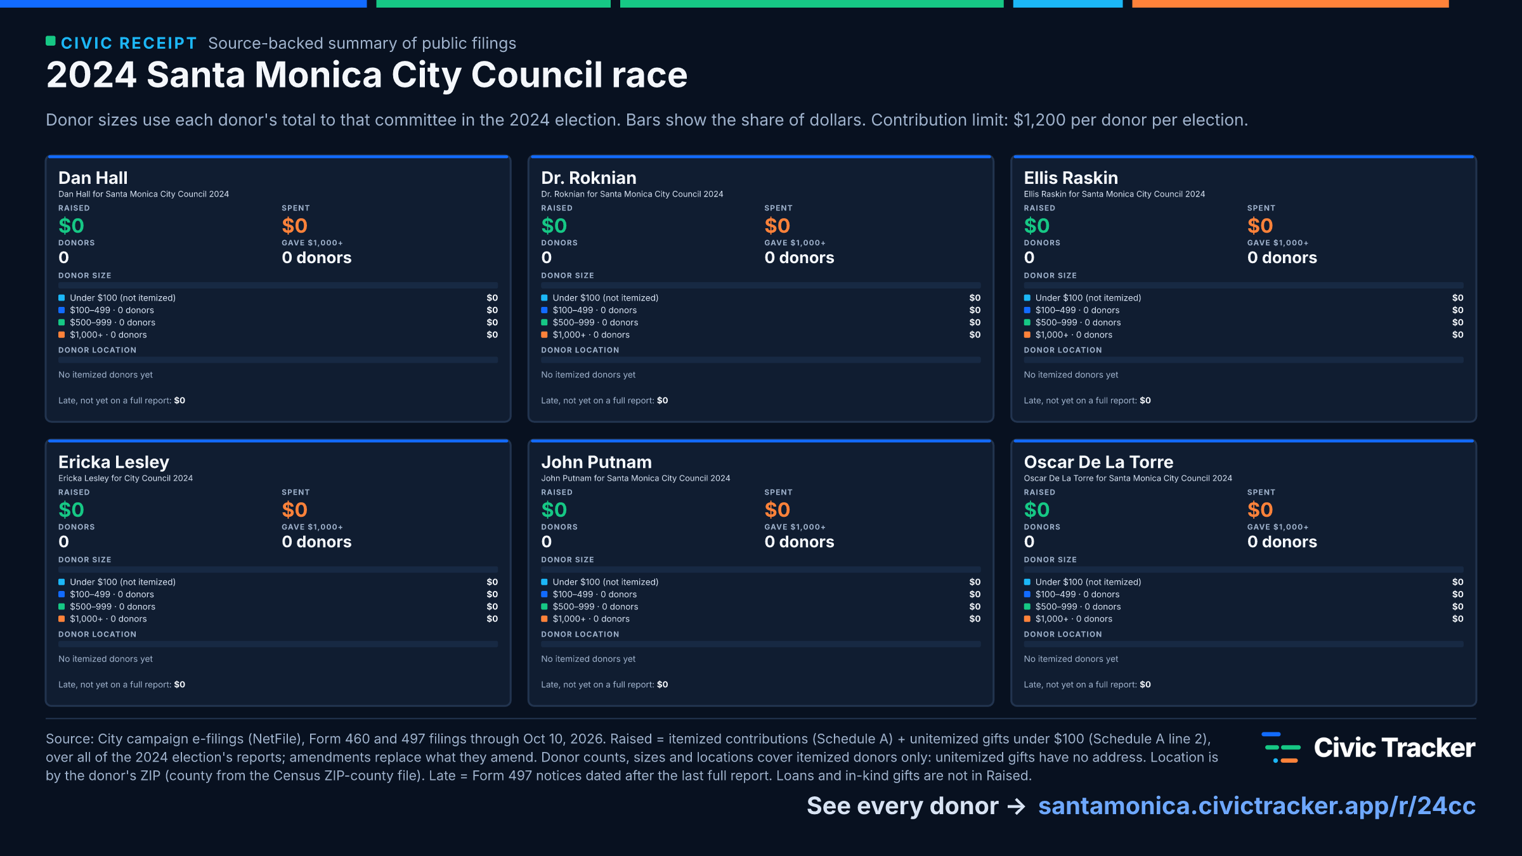Click John Putnam's '$500–999 · 0 donors' row
Screen dimensions: 1522x856
pyautogui.click(x=760, y=607)
